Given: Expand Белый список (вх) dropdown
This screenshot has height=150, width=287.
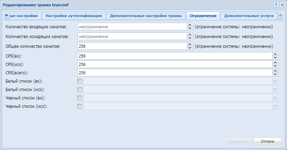Looking at the screenshot, I should click(x=275, y=81).
